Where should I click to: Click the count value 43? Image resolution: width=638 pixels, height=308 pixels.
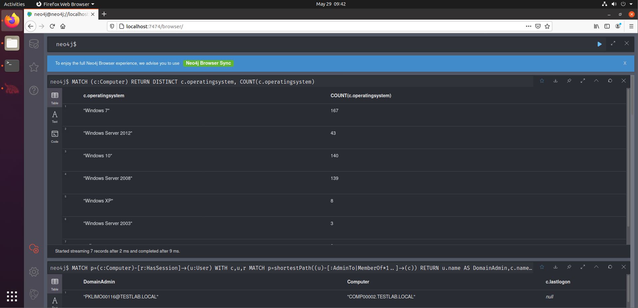333,133
